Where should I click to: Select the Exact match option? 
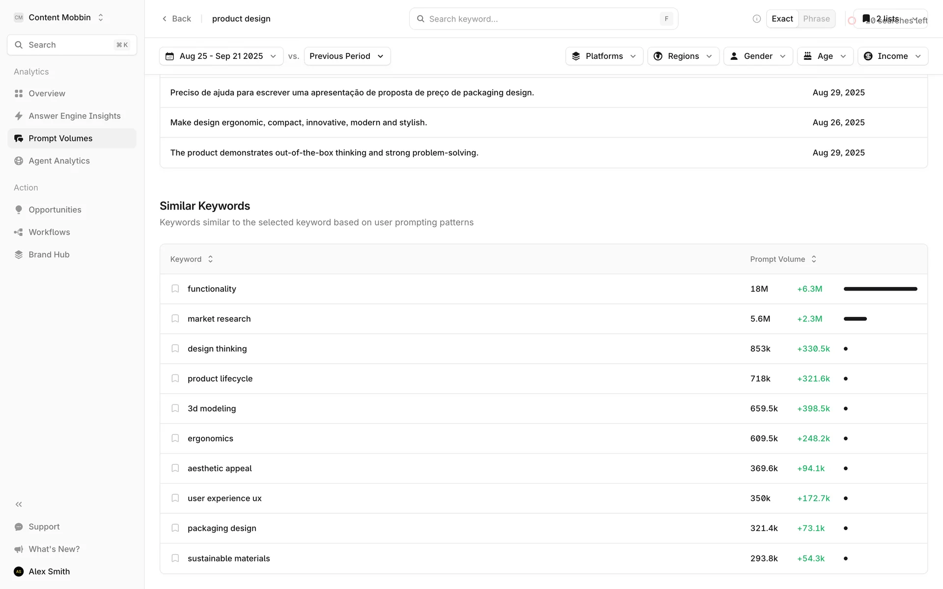(x=782, y=19)
